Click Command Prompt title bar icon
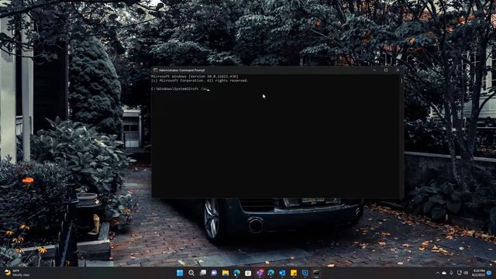 pyautogui.click(x=155, y=71)
